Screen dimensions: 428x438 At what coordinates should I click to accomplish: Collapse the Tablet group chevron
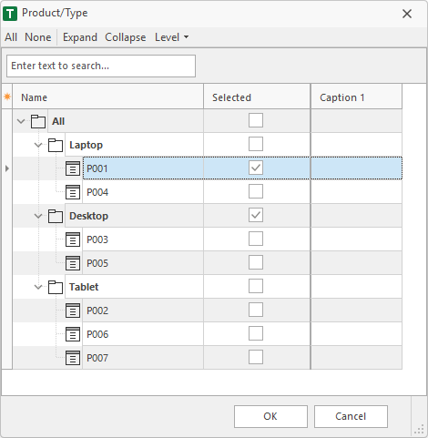(38, 287)
